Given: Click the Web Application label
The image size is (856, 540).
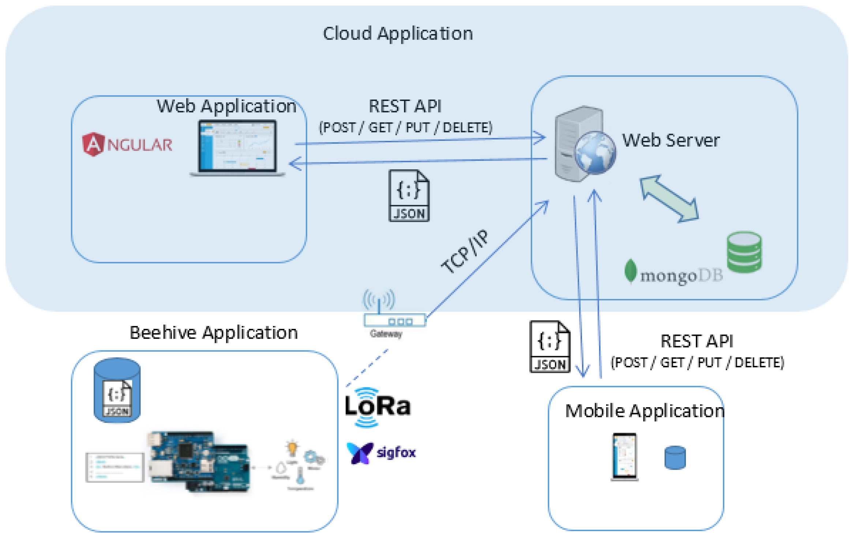Looking at the screenshot, I should click(226, 106).
